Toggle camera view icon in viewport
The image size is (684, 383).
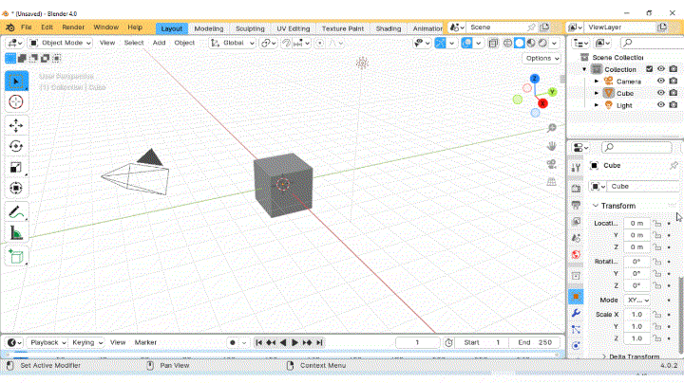click(551, 164)
